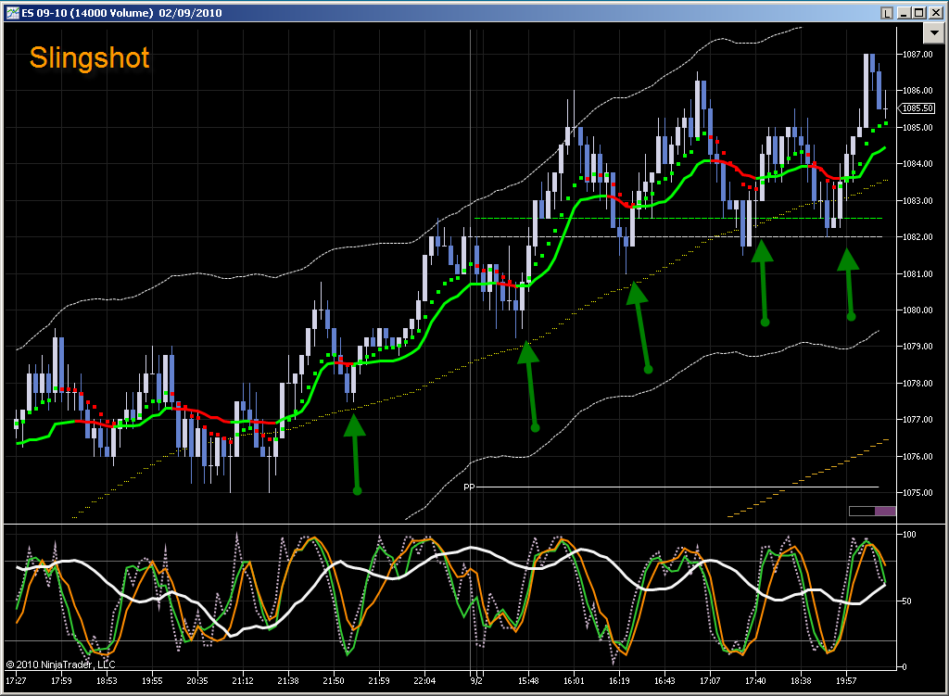Click the 50 level on oscillator axis

tap(906, 601)
